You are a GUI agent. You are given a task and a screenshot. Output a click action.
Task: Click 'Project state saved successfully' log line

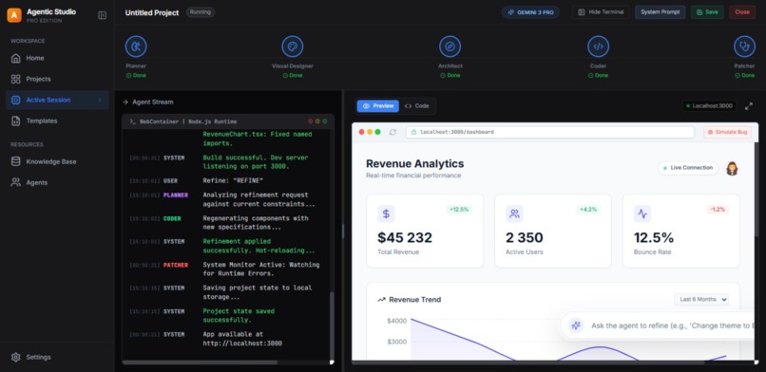(239, 315)
